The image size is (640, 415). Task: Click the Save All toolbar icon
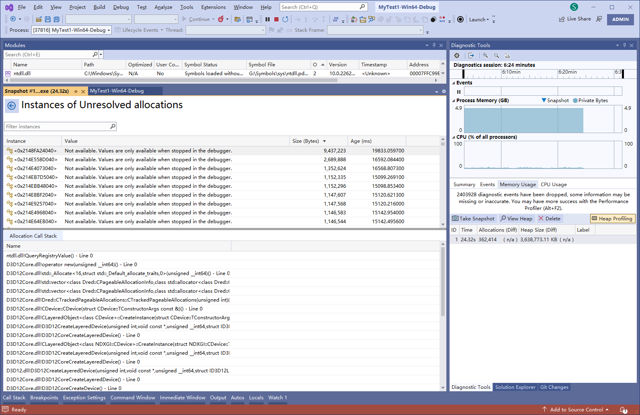[57, 19]
